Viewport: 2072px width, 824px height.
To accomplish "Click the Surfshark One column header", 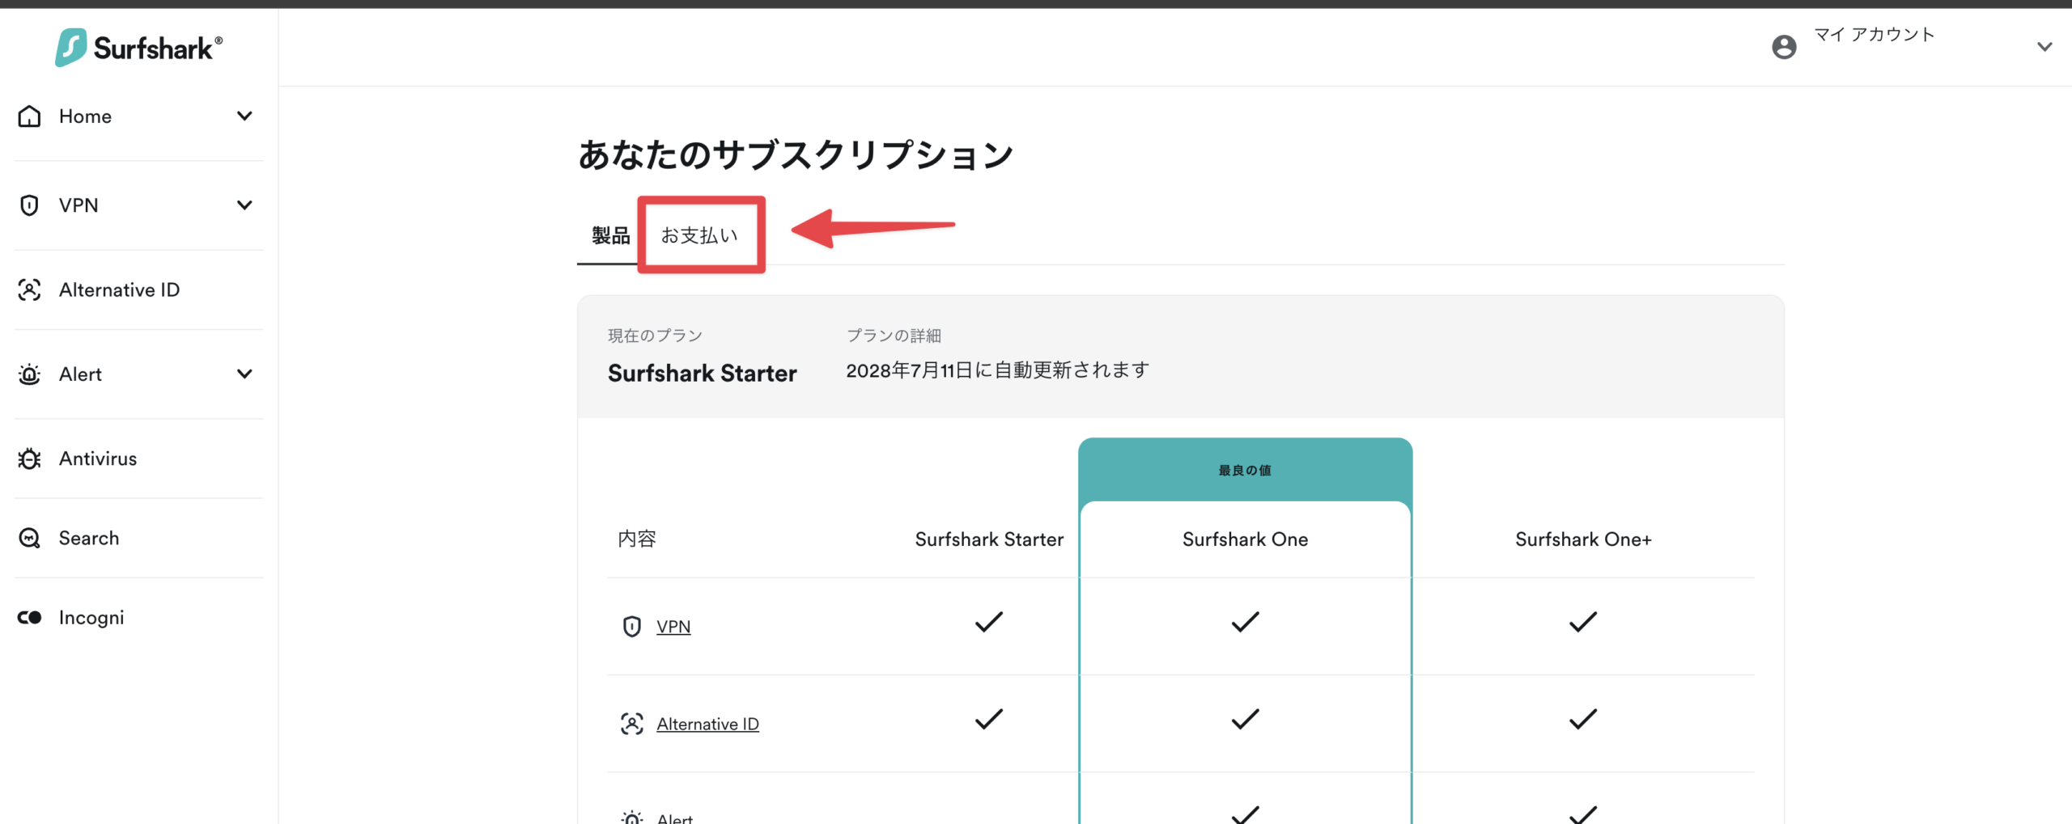I will 1245,539.
